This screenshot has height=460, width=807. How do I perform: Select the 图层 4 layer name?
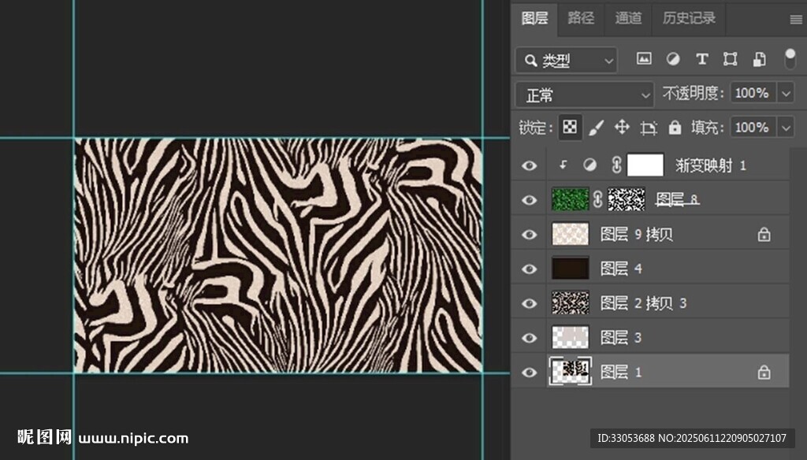(x=621, y=269)
